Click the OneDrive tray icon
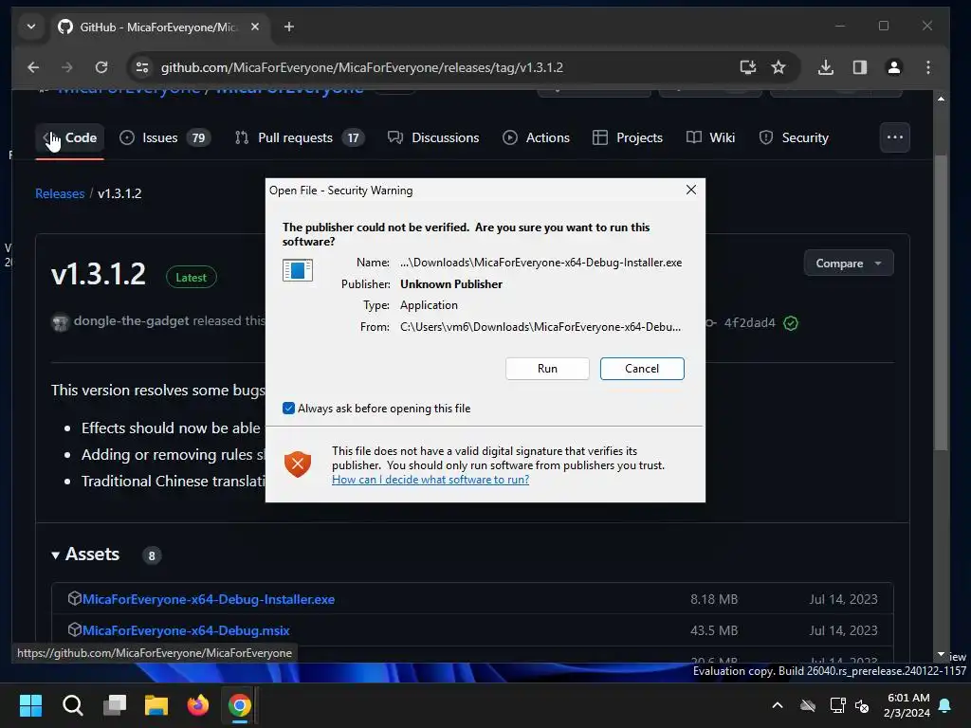The width and height of the screenshot is (971, 728). tap(808, 705)
